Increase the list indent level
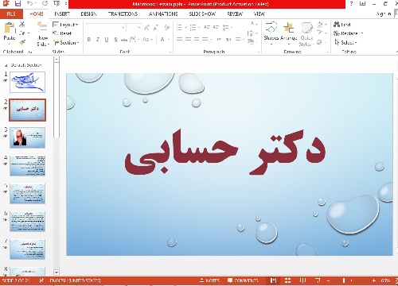This screenshot has height=286, width=398. (x=216, y=27)
